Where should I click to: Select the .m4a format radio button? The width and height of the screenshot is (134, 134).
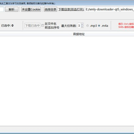tap(99, 26)
